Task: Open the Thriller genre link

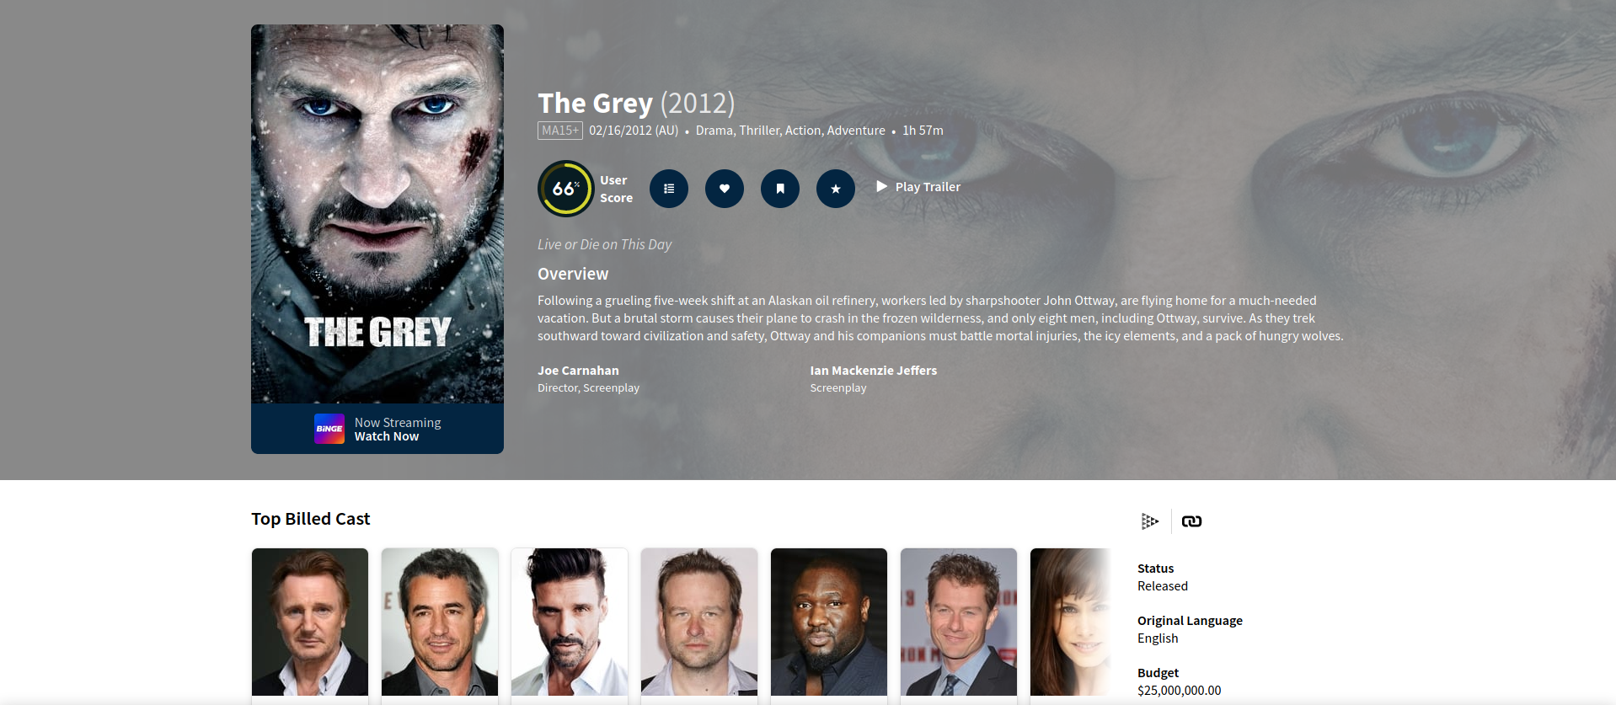Action: click(x=759, y=131)
